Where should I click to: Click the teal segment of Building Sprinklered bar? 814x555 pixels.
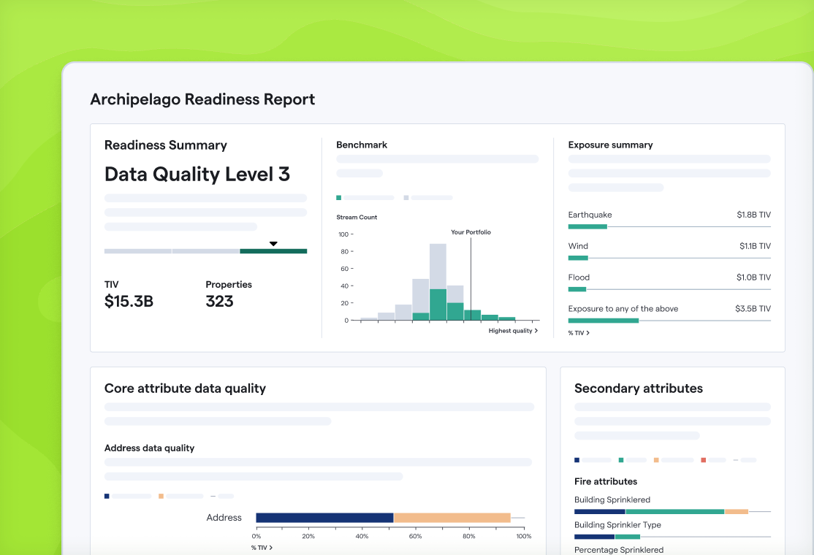tap(675, 512)
